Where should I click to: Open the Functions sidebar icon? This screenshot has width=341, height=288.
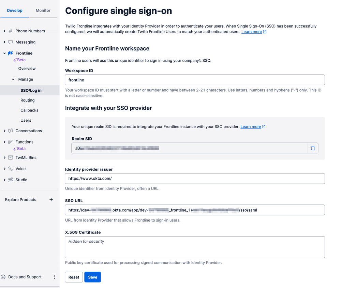click(x=11, y=142)
